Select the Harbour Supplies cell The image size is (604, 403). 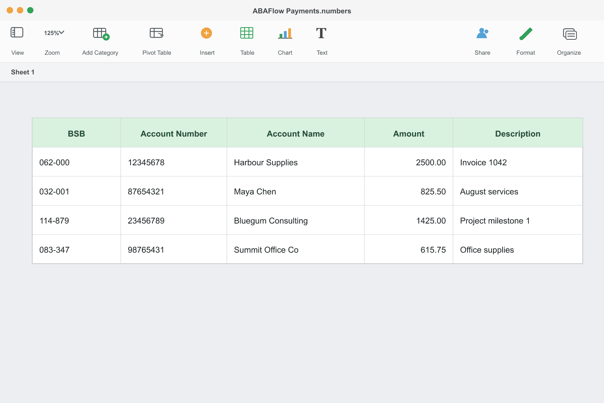[296, 162]
